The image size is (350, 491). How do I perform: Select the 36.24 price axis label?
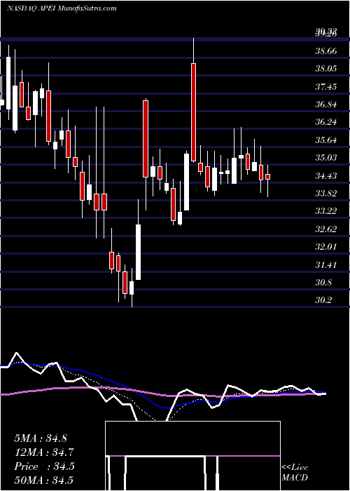326,122
